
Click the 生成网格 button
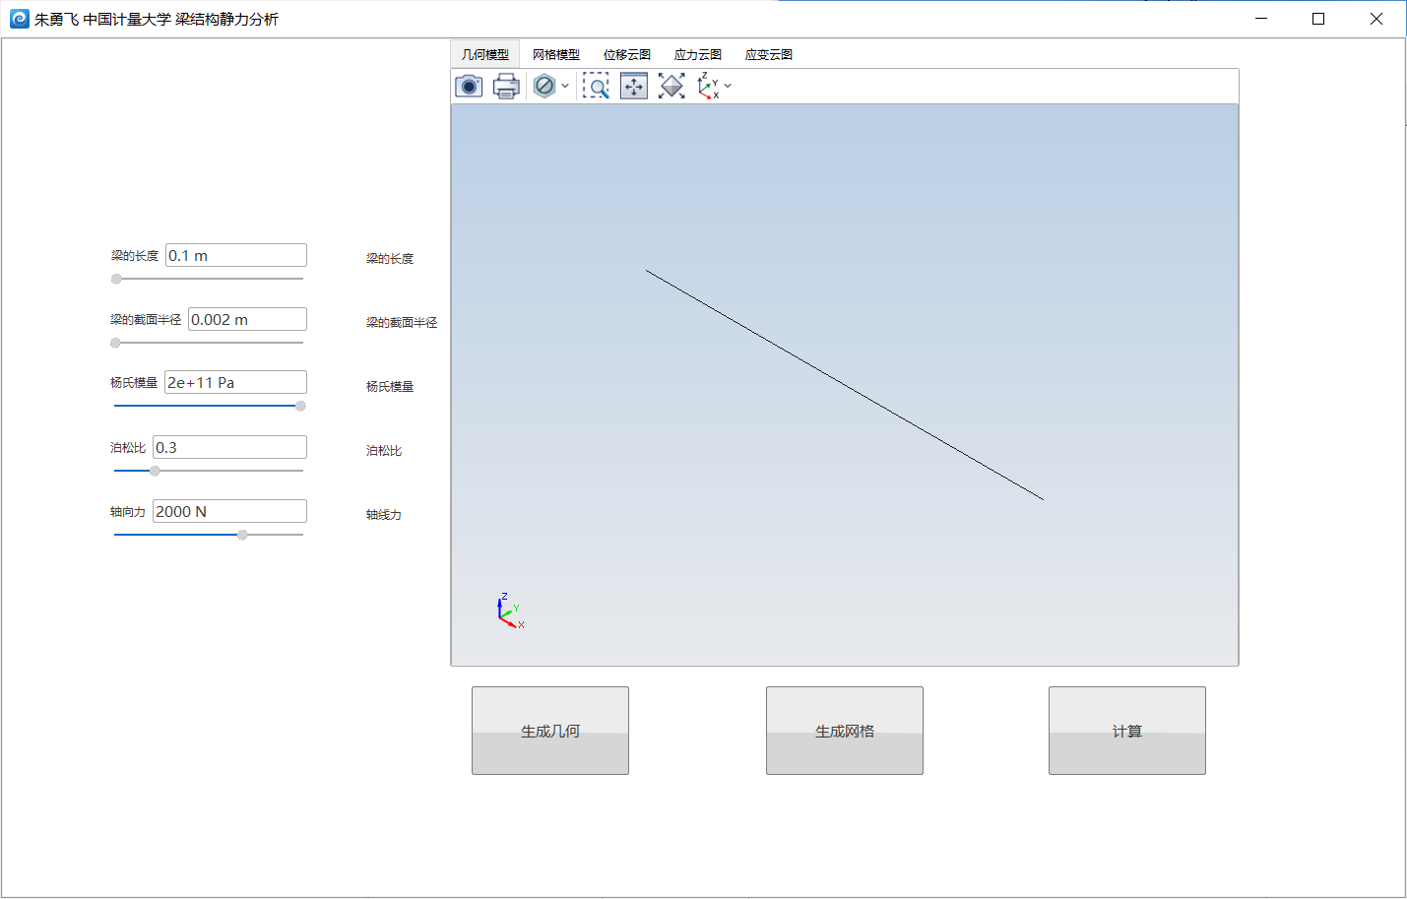[x=845, y=731]
